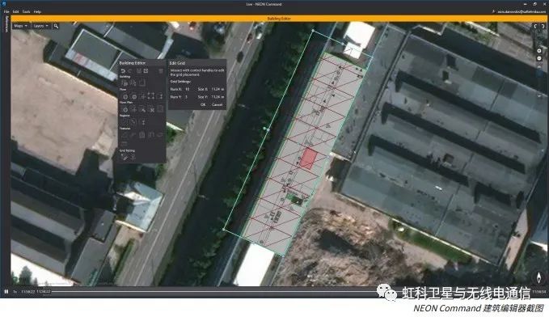Select the ruler tool under Grid Testing
549x317 pixels.
tap(124, 157)
